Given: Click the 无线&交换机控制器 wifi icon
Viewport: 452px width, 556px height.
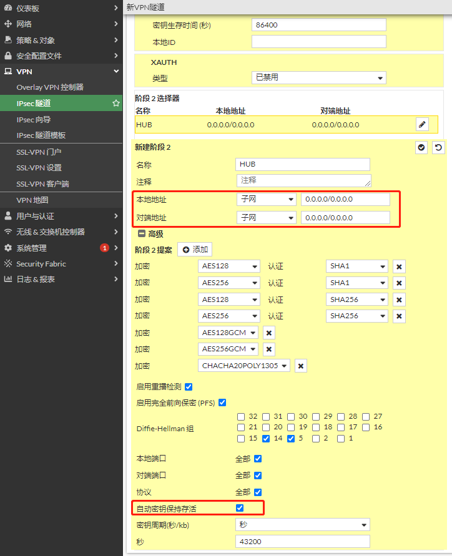Looking at the screenshot, I should 8,232.
